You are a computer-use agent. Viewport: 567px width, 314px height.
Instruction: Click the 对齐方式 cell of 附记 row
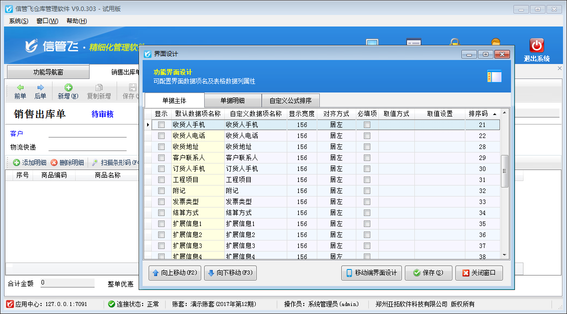(336, 191)
